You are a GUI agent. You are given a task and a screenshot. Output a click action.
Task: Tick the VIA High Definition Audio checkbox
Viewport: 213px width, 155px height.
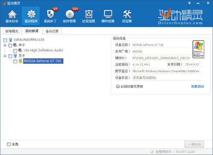pos(15,51)
